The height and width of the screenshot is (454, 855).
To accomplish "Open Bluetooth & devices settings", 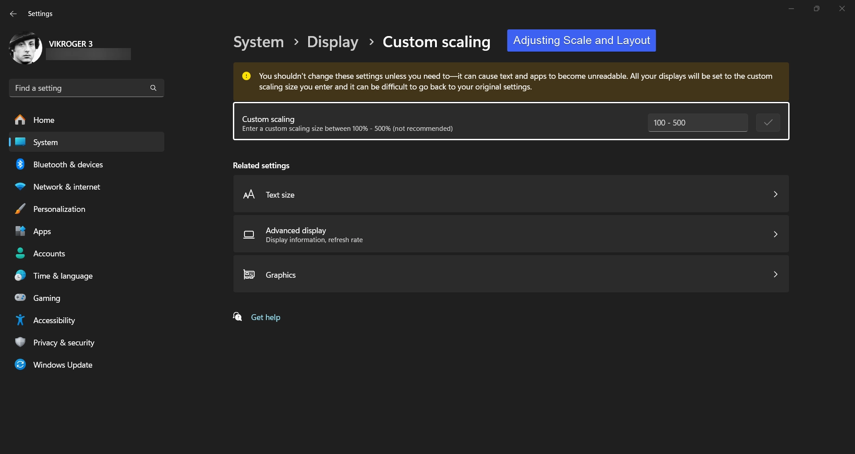I will (86, 164).
